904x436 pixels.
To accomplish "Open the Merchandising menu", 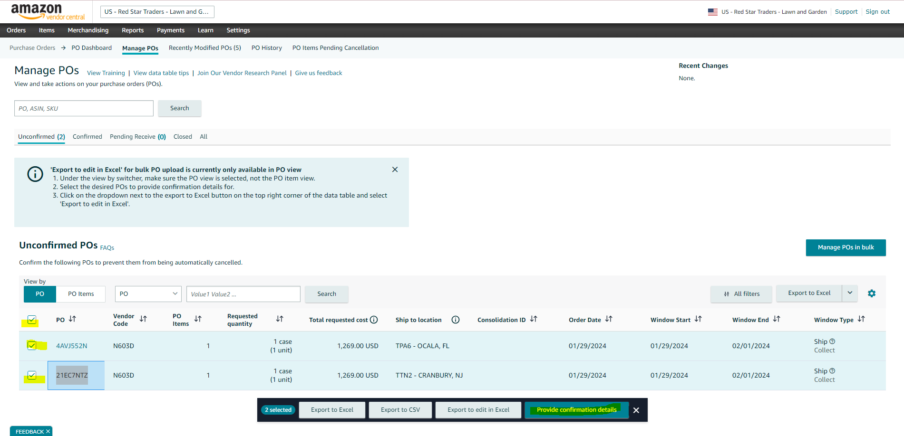I will click(x=88, y=30).
